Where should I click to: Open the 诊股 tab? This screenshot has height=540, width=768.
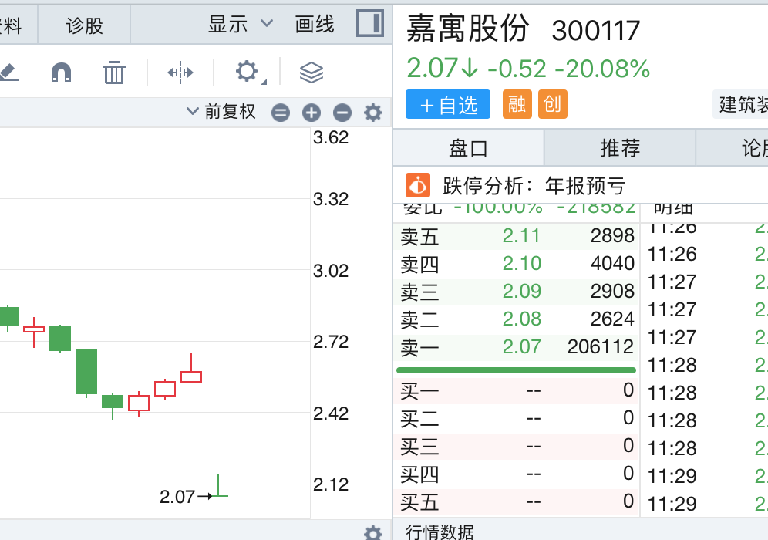[x=84, y=25]
